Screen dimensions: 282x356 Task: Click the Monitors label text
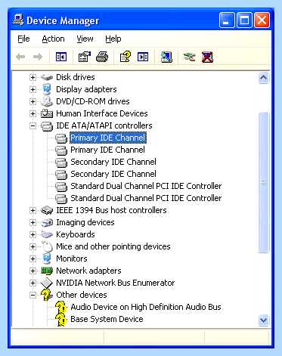(72, 258)
